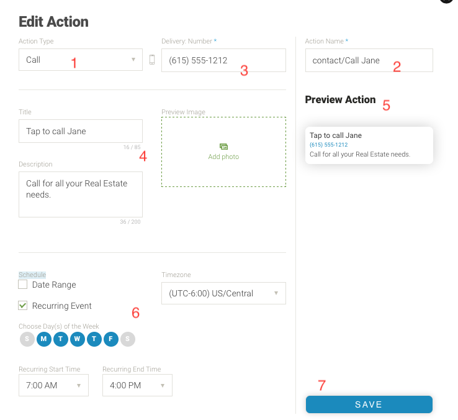Screen dimensions: 458x420
Task: Deselect Monday day circle
Action: click(44, 339)
